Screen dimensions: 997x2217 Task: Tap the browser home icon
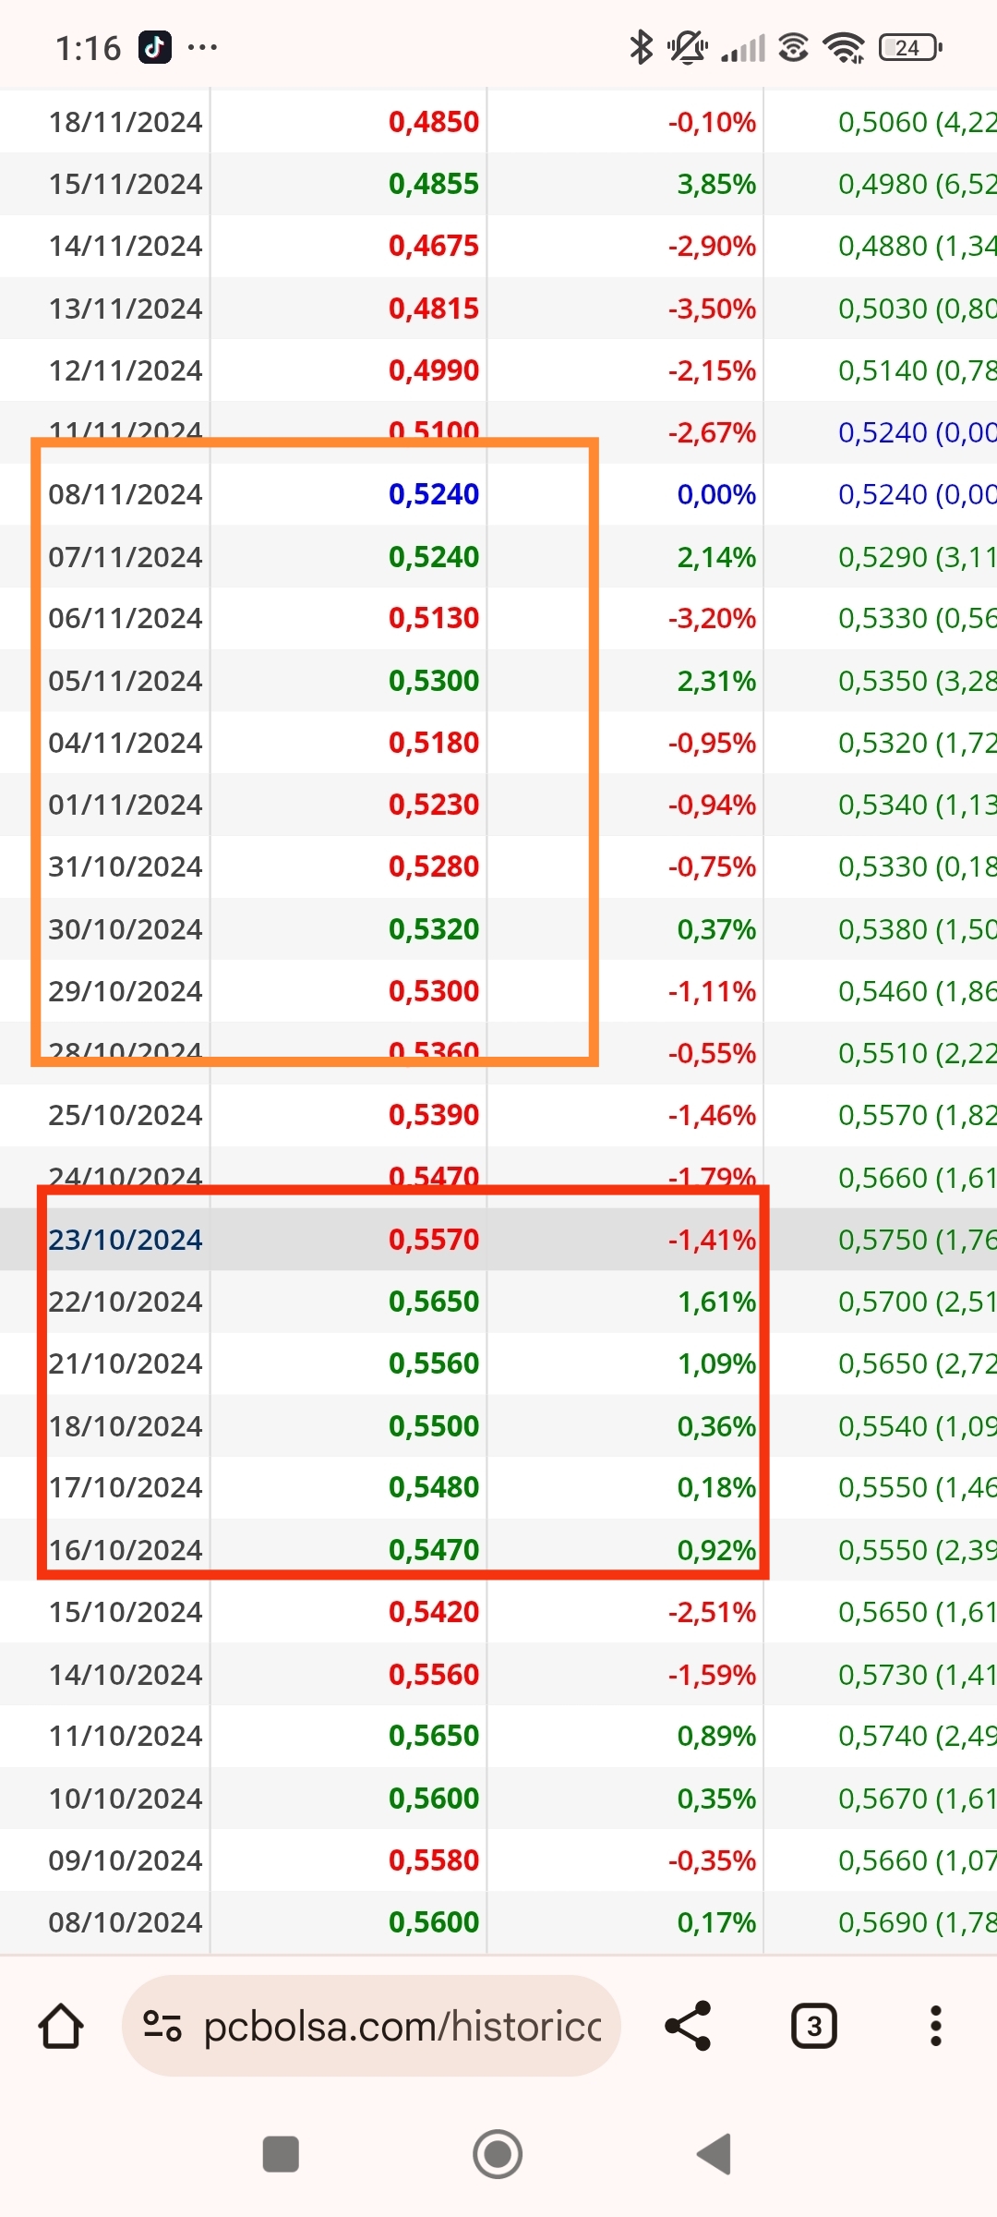(x=61, y=2027)
